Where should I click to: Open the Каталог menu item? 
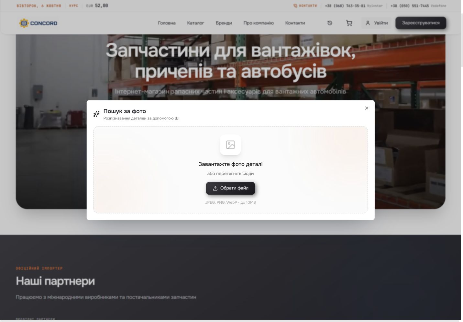(x=195, y=23)
